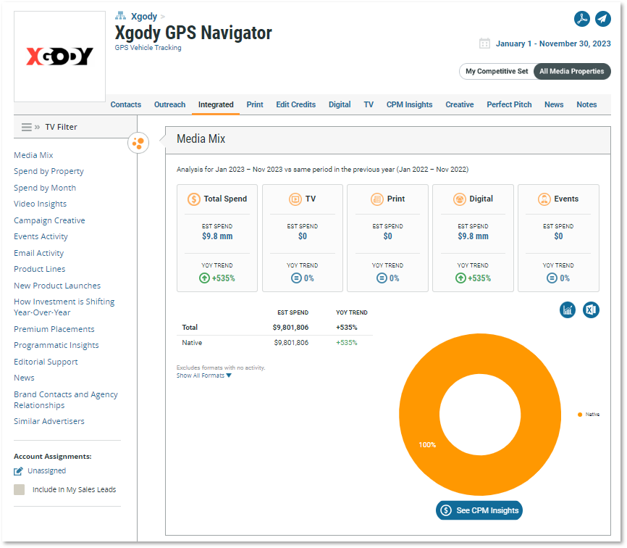This screenshot has height=548, width=627.
Task: Open the date range calendar icon
Action: tap(484, 43)
